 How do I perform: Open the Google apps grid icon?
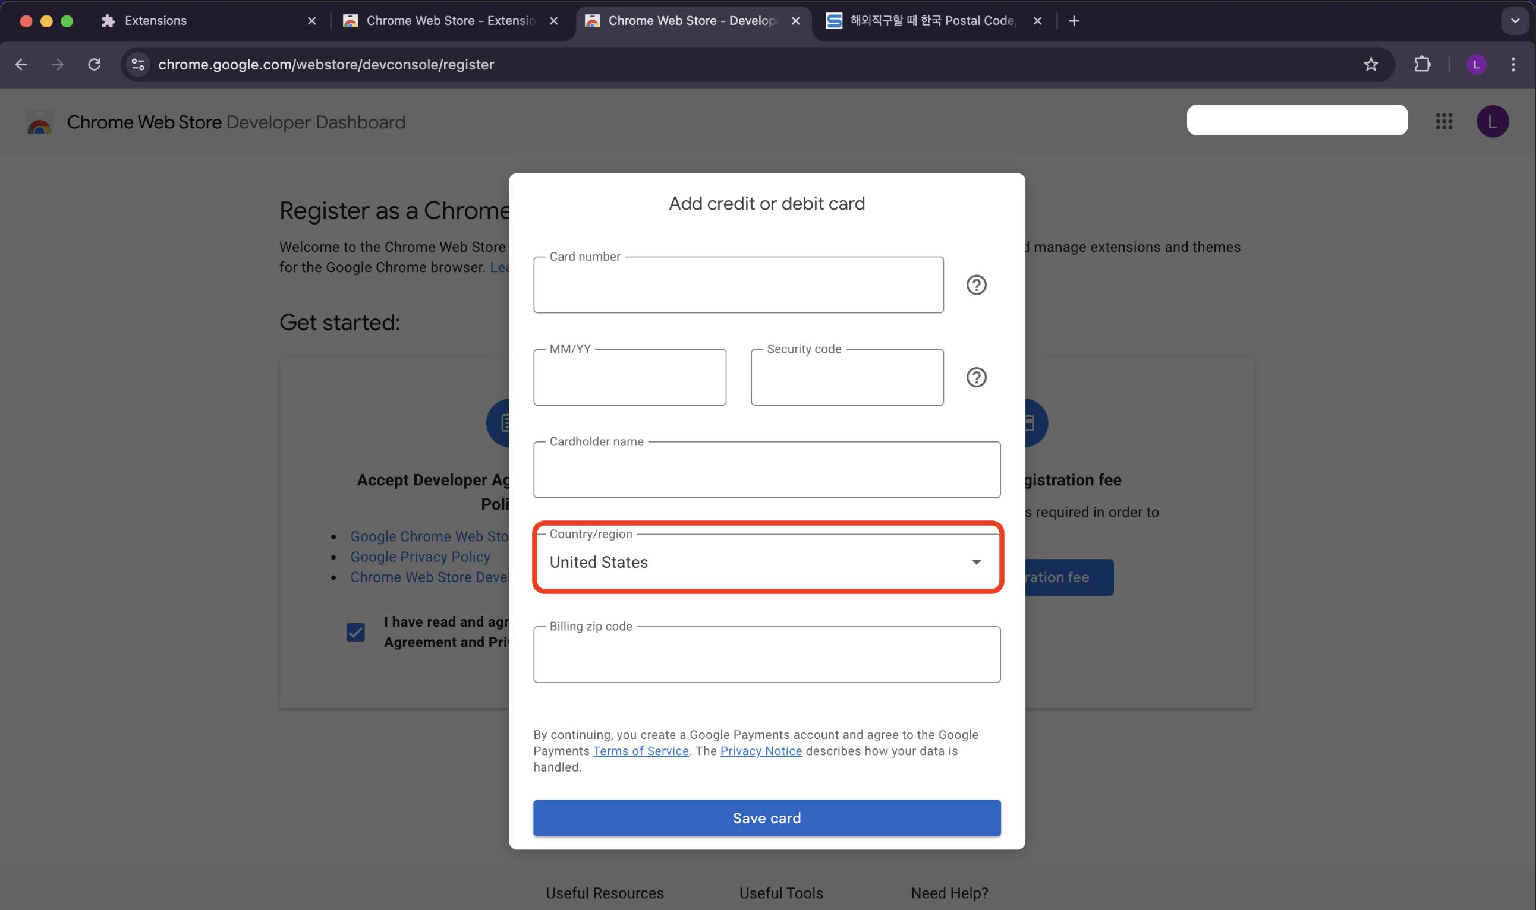point(1443,121)
